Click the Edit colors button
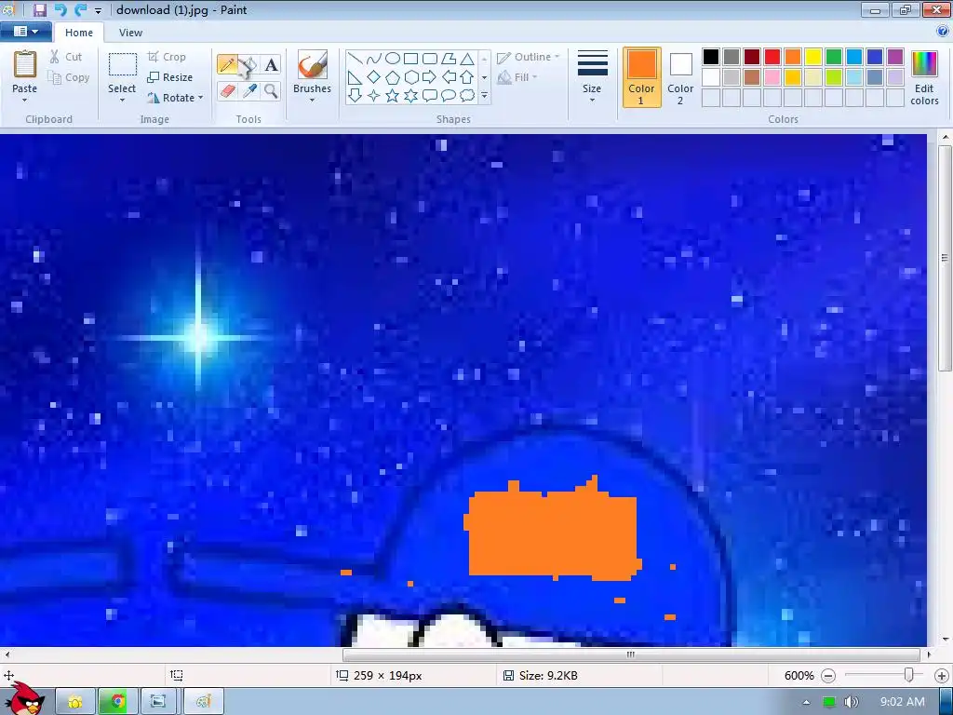The width and height of the screenshot is (953, 715). [x=924, y=77]
